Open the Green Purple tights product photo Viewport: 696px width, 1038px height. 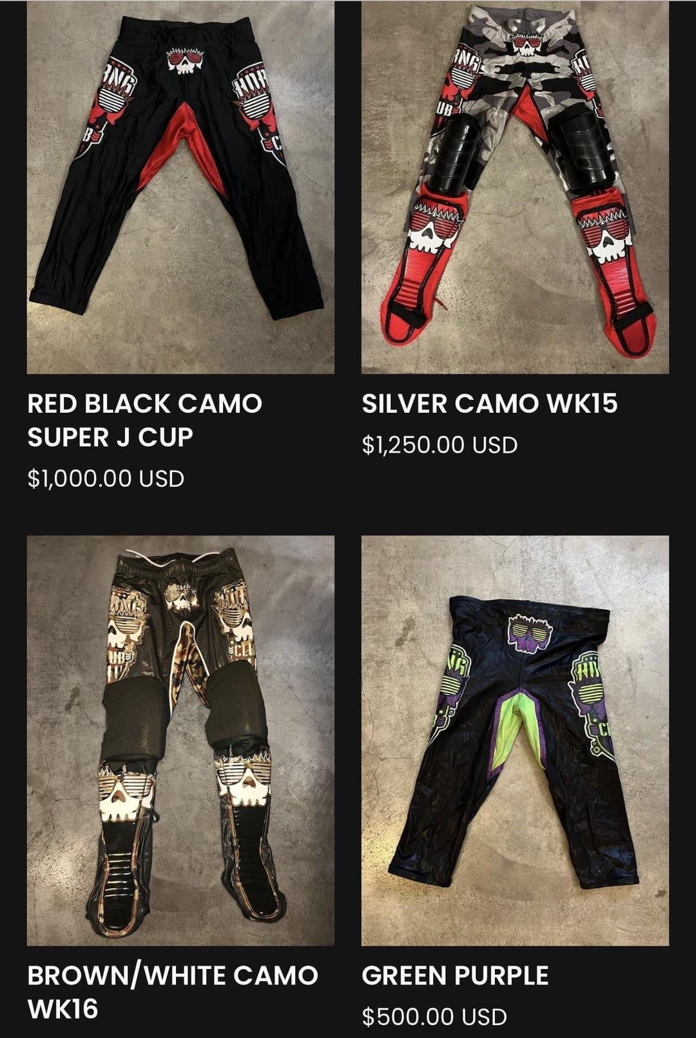coord(515,741)
